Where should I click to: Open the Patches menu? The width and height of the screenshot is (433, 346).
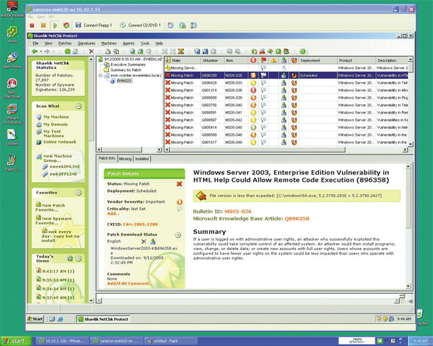tap(65, 43)
